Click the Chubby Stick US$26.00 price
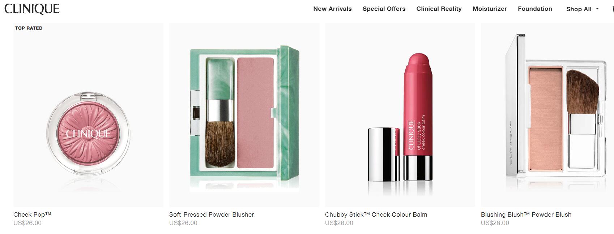This screenshot has width=614, height=234. pos(339,223)
